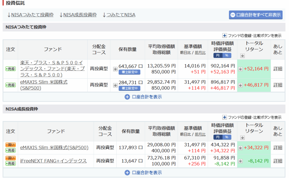
Task: Show 口座合計 for NISAつみたて投資枠
Action: [143, 97]
